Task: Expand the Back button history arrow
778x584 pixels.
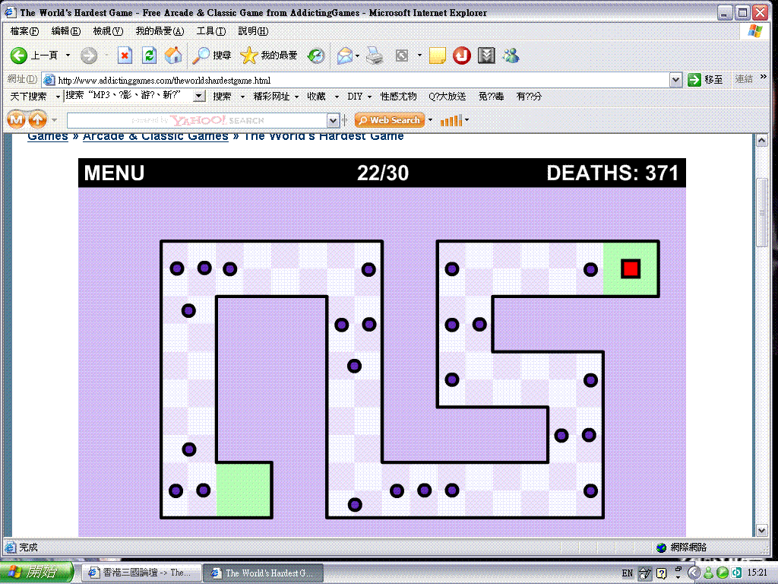Action: pyautogui.click(x=68, y=55)
